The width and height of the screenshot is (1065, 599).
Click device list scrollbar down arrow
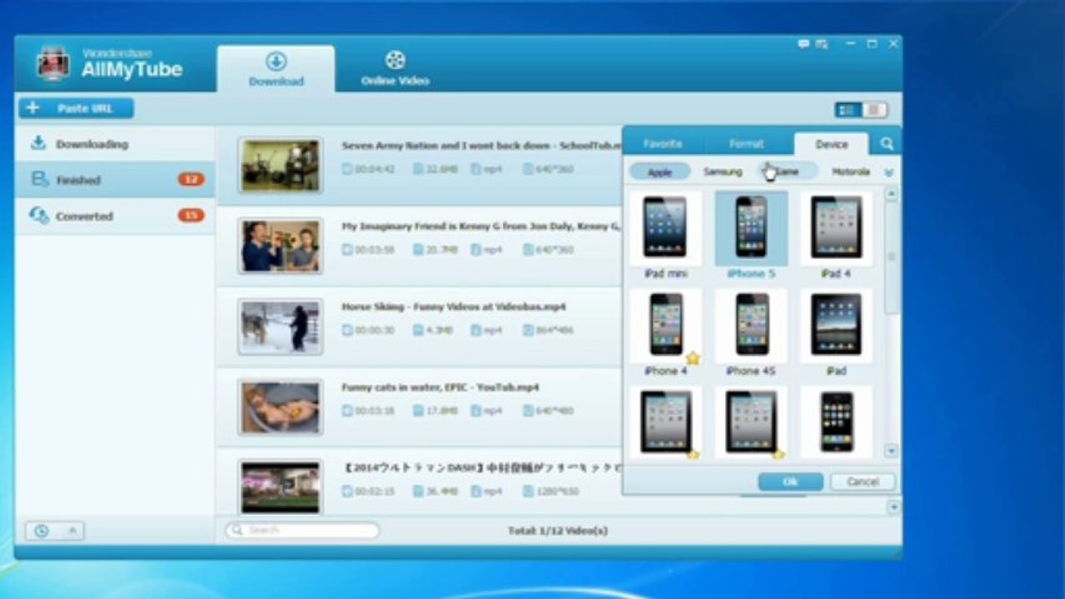pos(891,451)
